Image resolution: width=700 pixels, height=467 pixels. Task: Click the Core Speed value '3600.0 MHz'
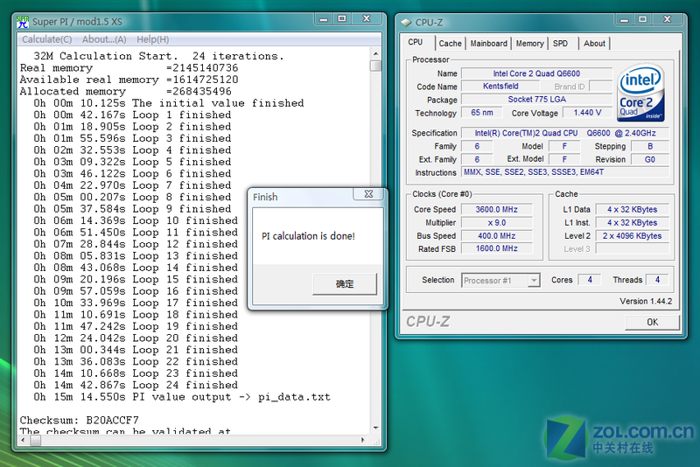[x=496, y=209]
